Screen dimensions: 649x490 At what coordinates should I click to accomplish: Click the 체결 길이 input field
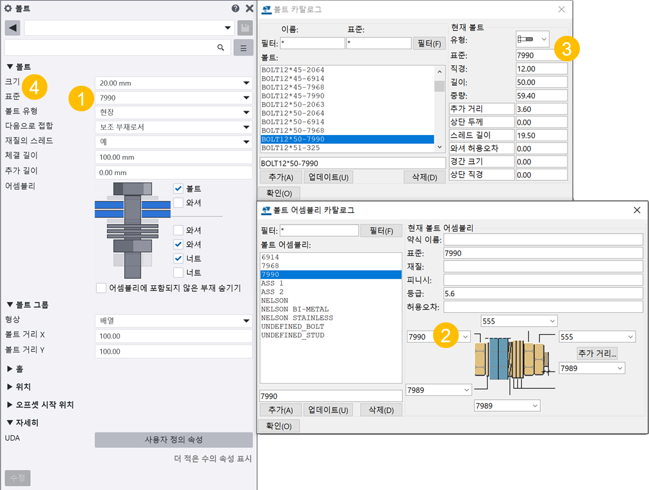174,157
